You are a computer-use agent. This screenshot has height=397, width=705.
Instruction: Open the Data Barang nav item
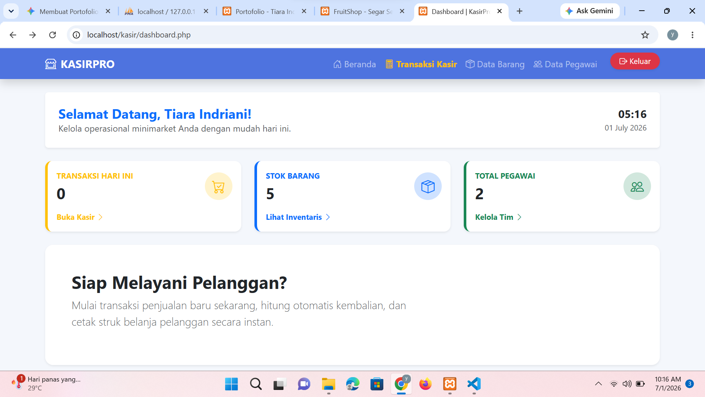(x=495, y=64)
